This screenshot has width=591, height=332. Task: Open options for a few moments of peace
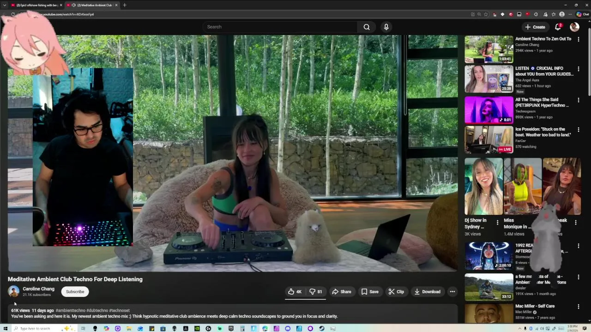pyautogui.click(x=578, y=278)
